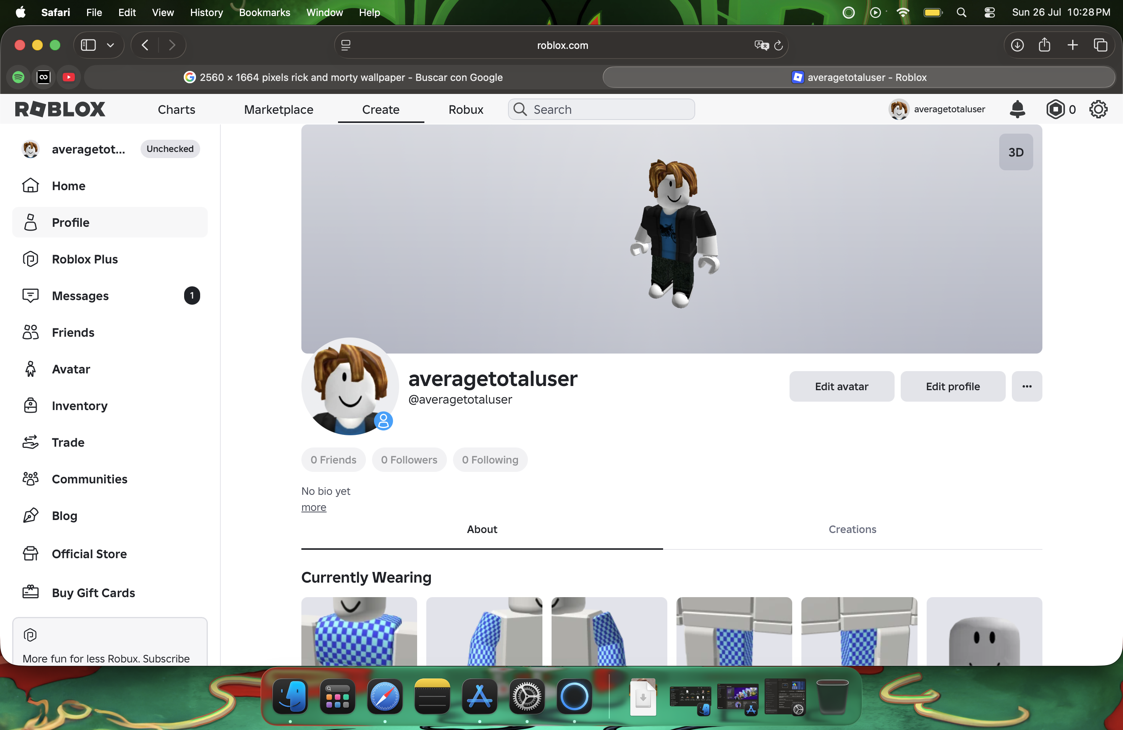Open Safari History menu
The image size is (1123, 730).
(x=206, y=12)
